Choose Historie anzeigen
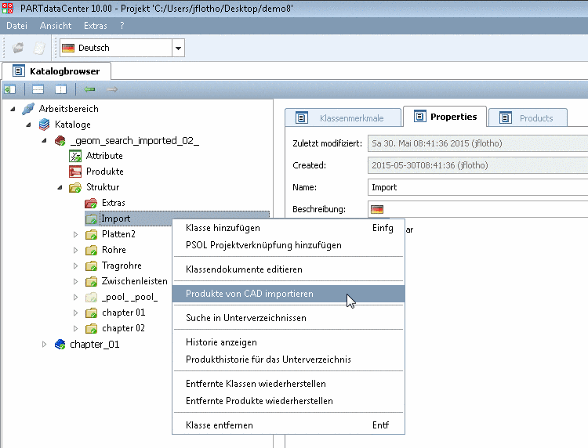 289,342
